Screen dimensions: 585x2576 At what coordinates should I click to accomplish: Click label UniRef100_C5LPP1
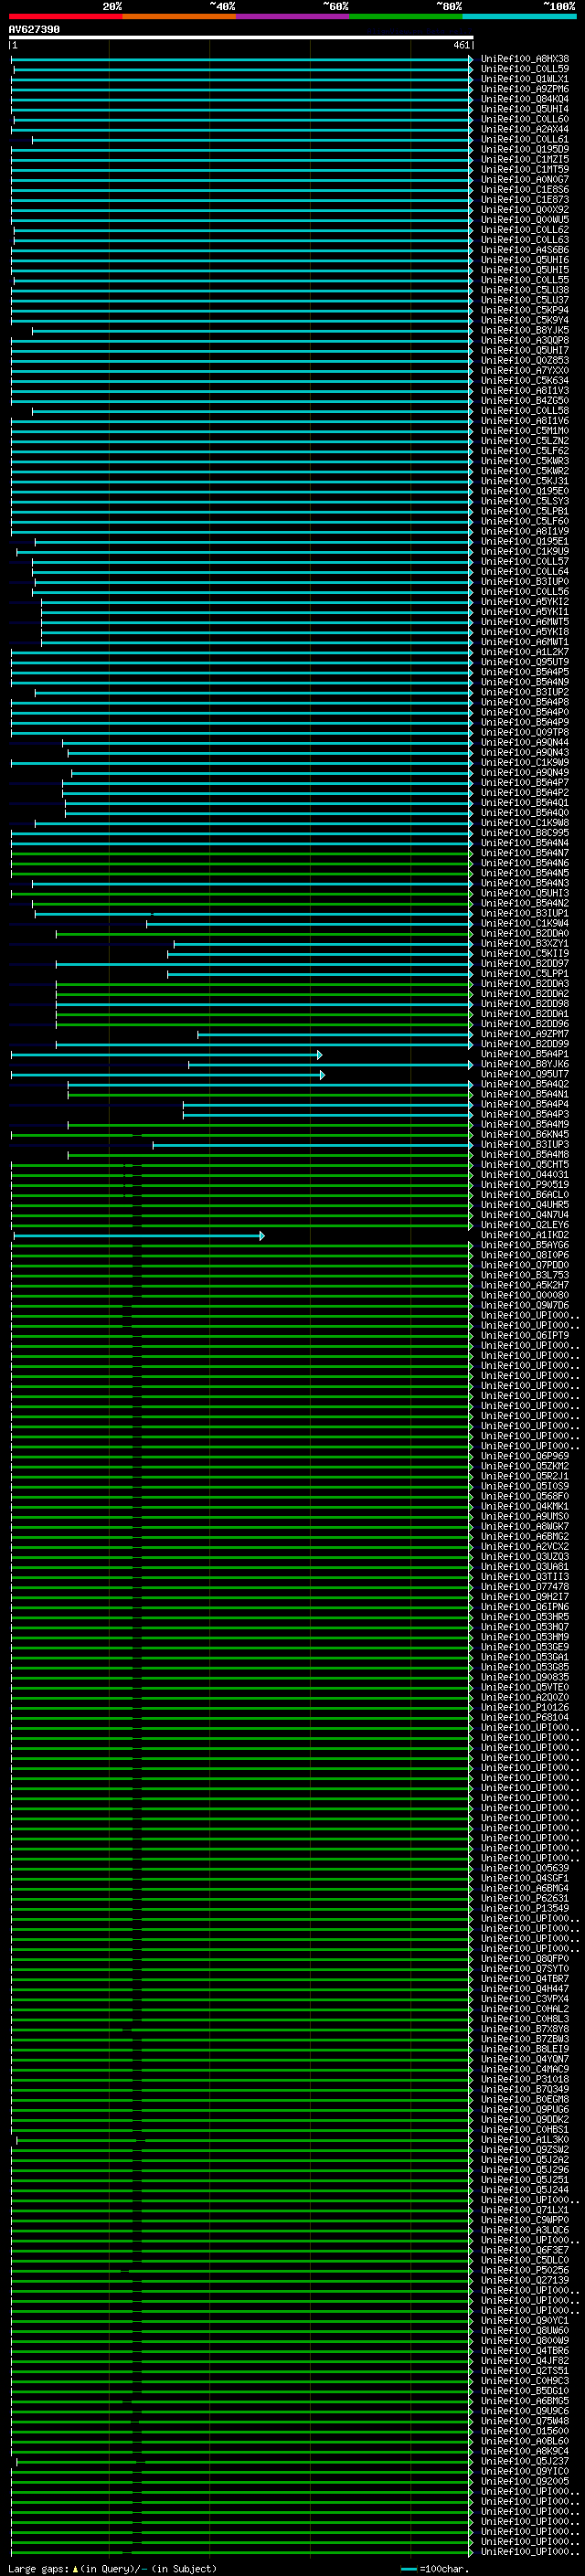pos(525,974)
